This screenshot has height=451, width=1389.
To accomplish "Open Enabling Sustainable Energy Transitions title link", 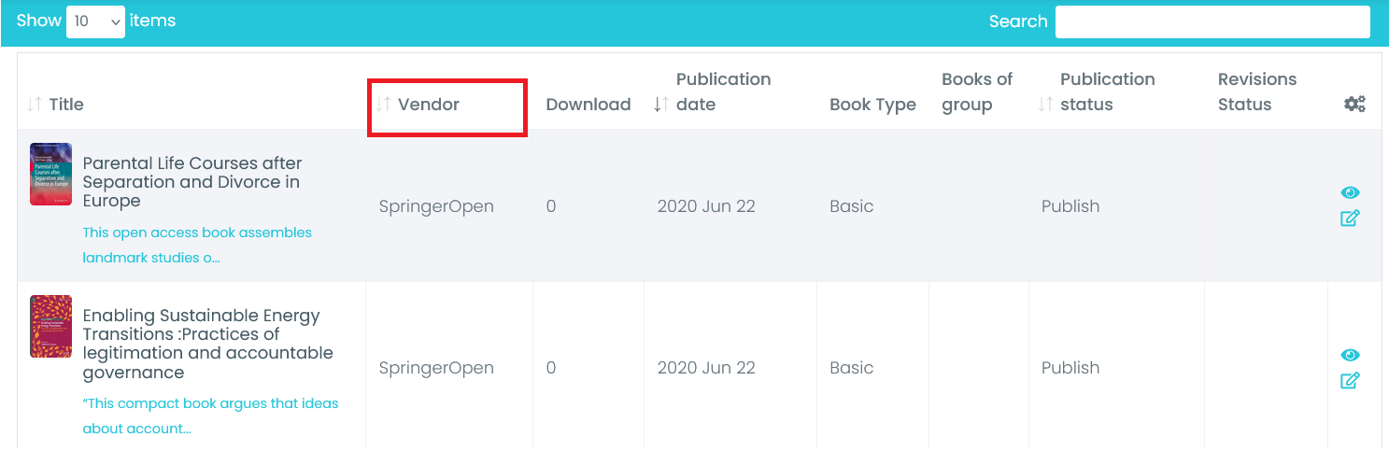I will click(207, 344).
